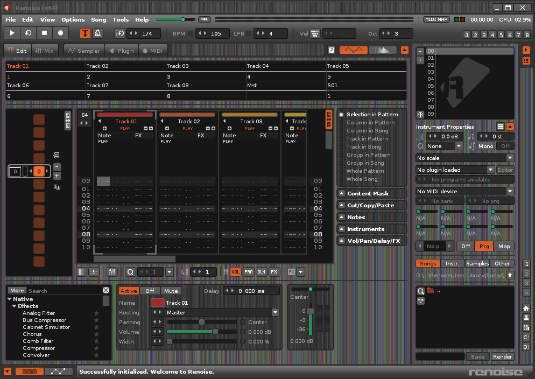This screenshot has width=535, height=379.
Task: Open the No MIDI device dropdown
Action: point(464,191)
